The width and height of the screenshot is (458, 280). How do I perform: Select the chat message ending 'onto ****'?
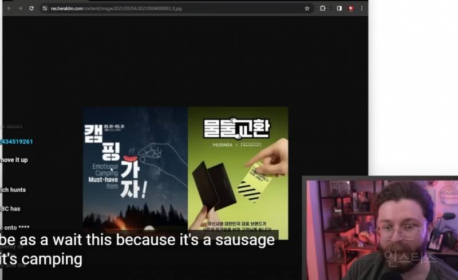coord(15,227)
